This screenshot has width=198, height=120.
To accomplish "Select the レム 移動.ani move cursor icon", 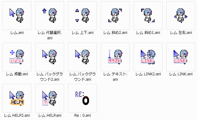I will pyautogui.click(x=17, y=57).
